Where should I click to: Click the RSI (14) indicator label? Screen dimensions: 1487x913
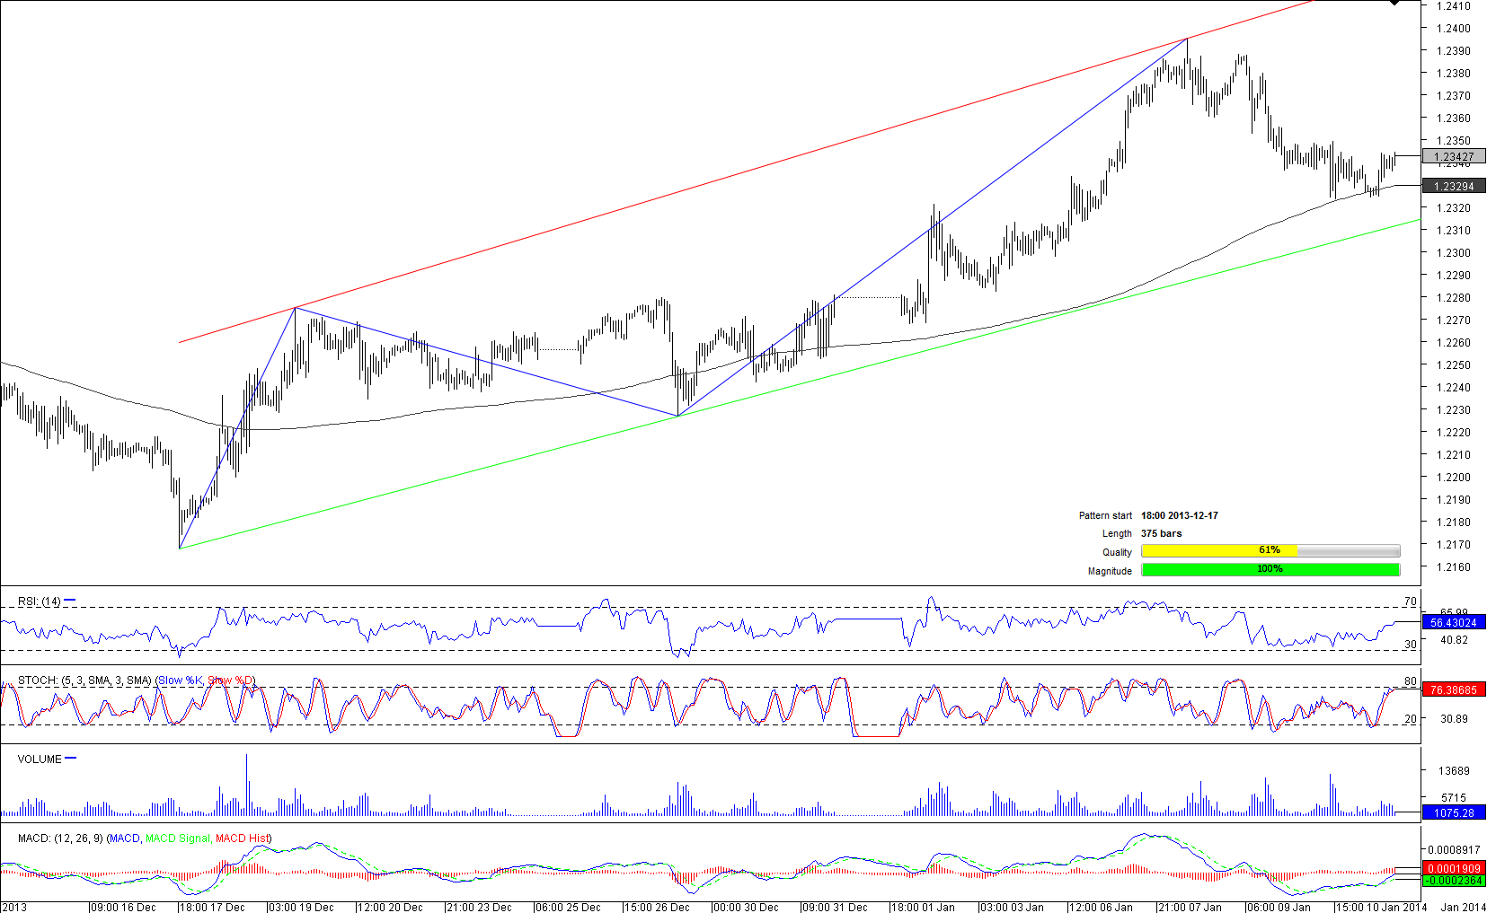[39, 601]
